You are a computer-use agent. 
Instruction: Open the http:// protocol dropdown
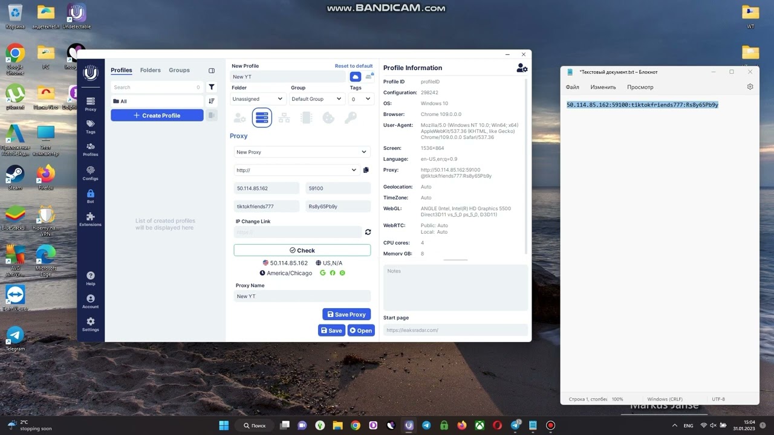[x=296, y=170]
